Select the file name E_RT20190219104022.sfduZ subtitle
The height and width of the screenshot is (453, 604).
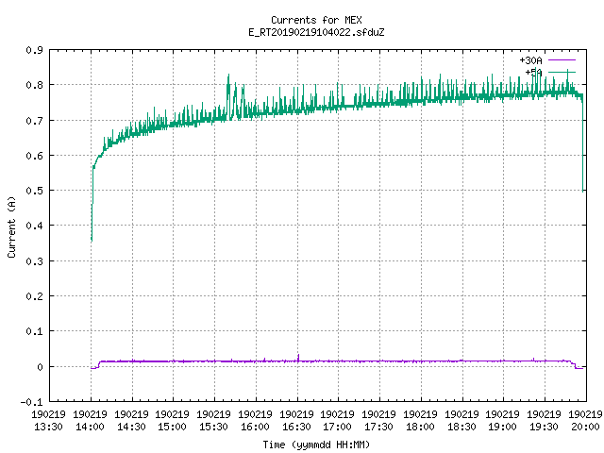pyautogui.click(x=316, y=32)
